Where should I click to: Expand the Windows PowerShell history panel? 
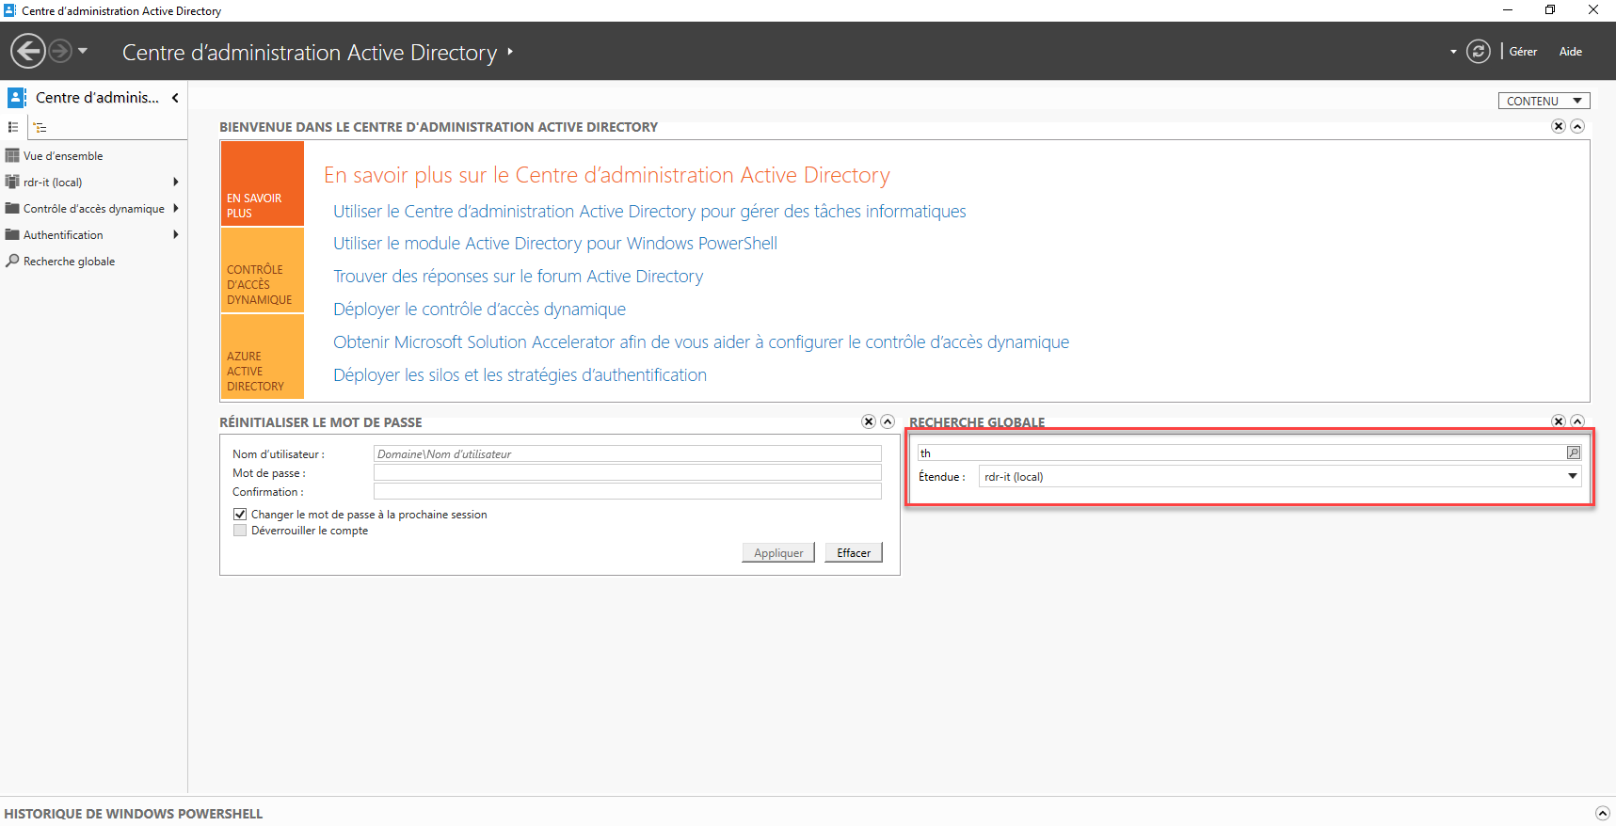[1603, 814]
